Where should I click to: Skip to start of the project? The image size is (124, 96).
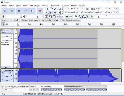tap(26, 11)
